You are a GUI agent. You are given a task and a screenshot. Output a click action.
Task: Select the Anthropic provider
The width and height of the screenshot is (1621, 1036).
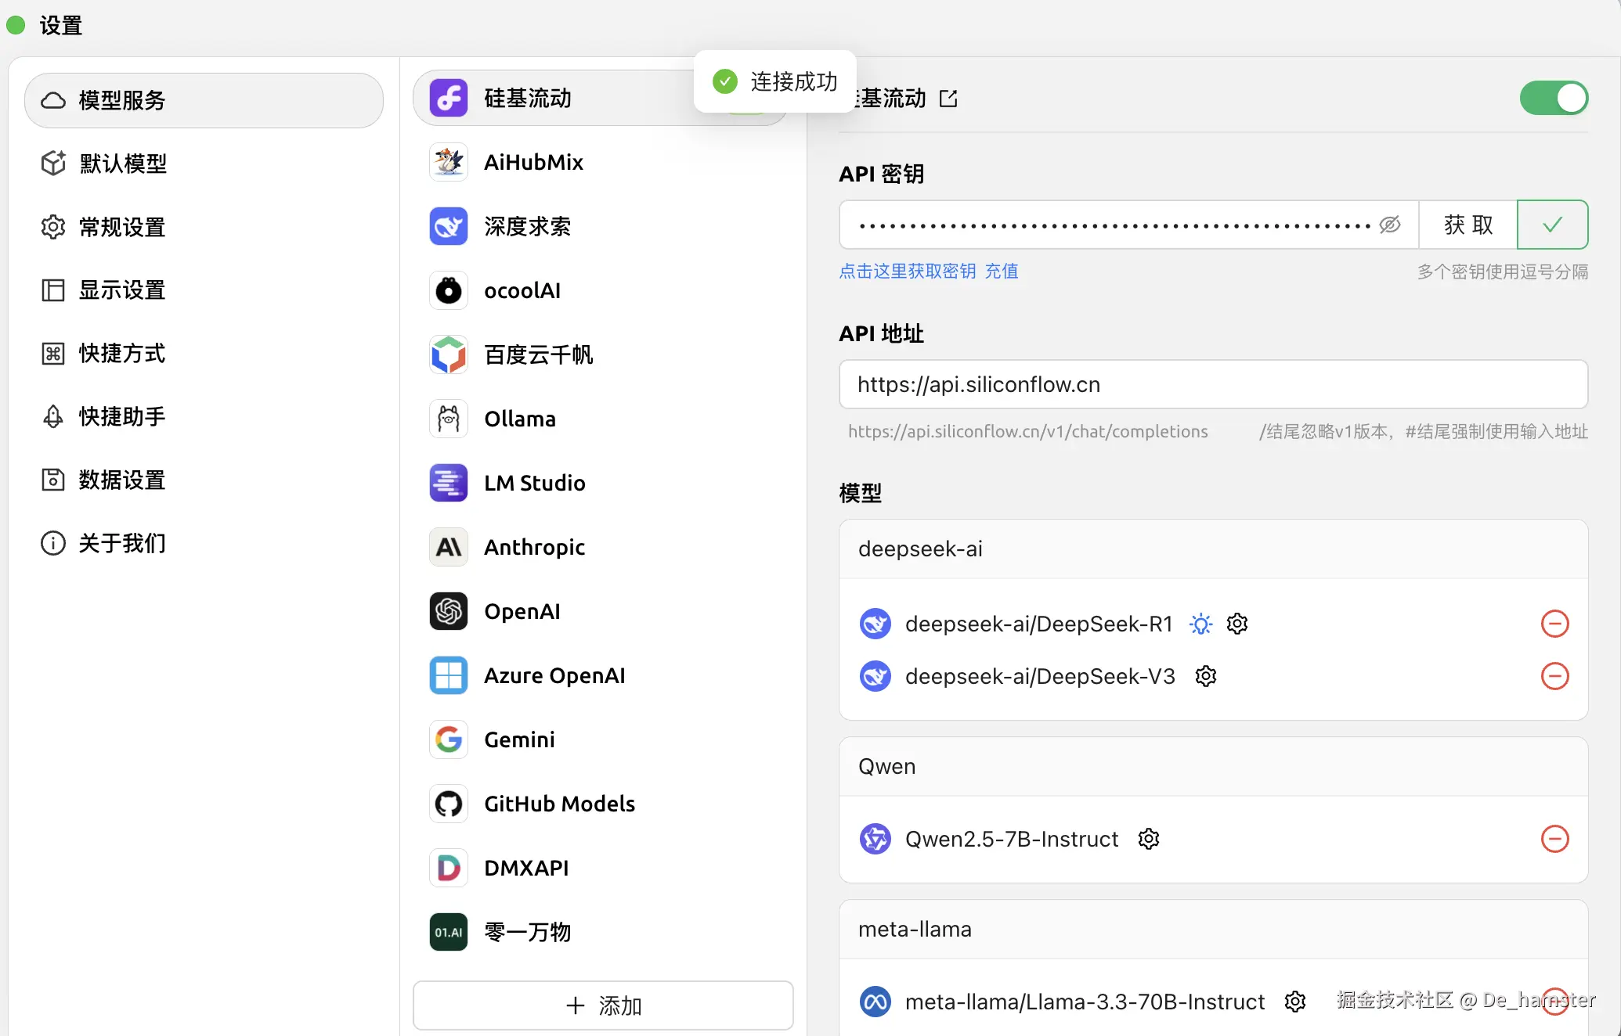pos(534,547)
